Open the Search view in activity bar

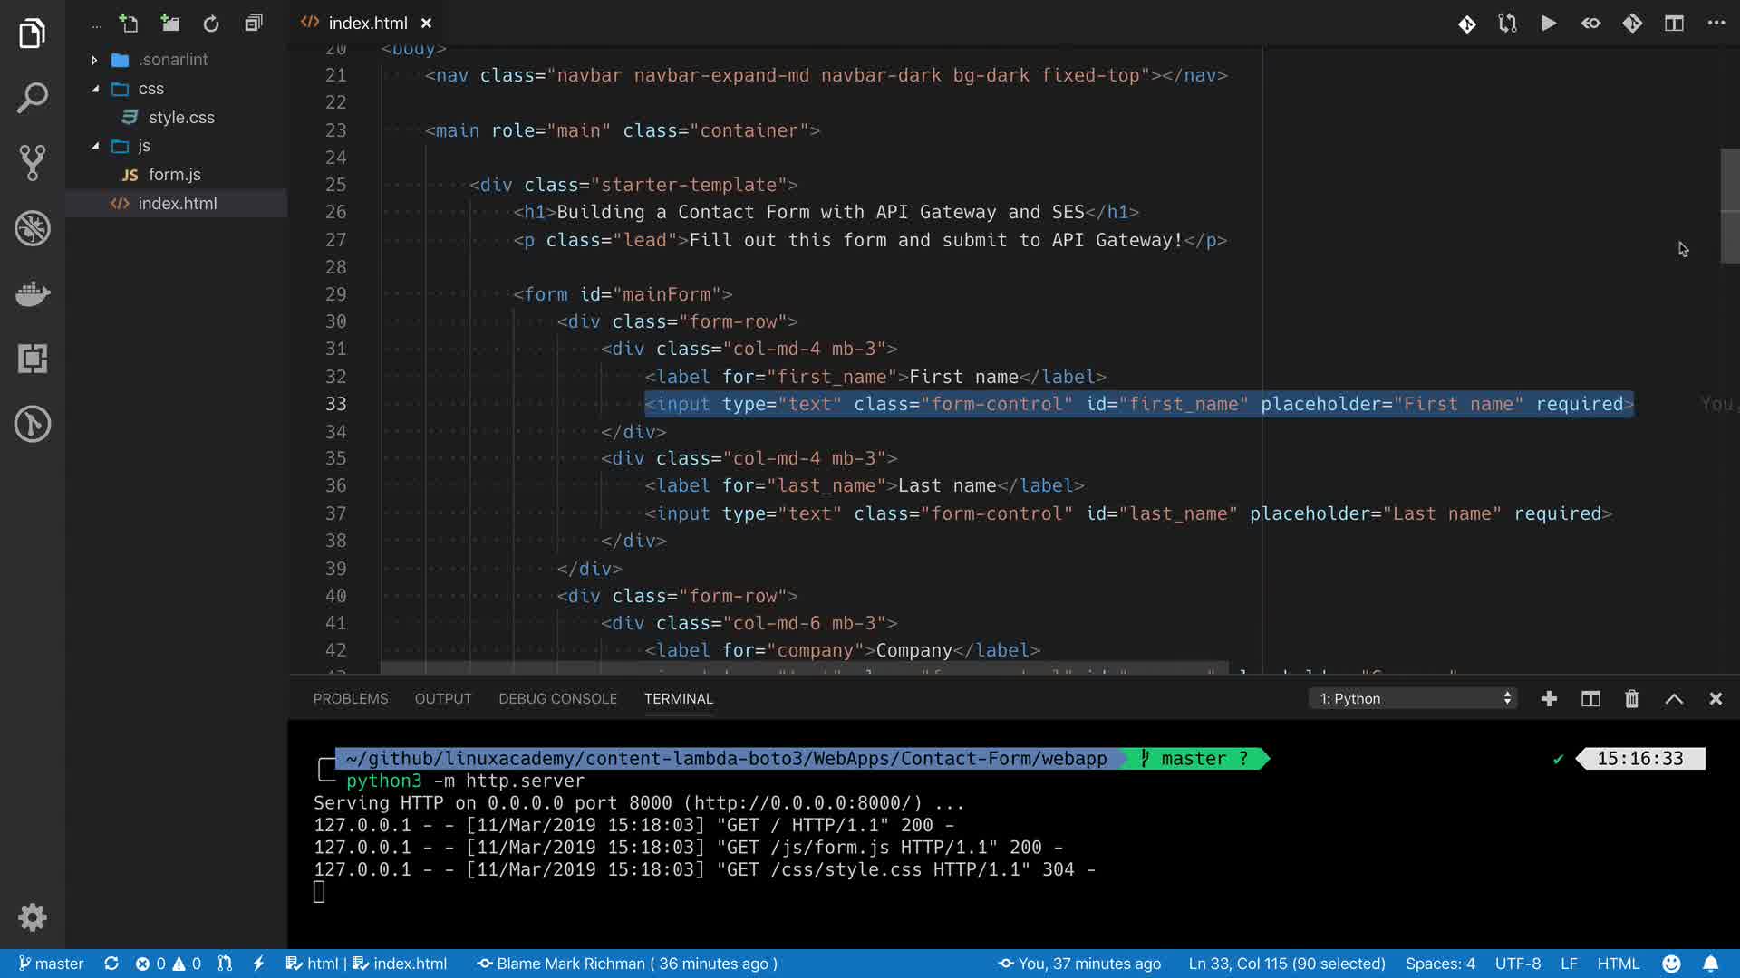[33, 98]
